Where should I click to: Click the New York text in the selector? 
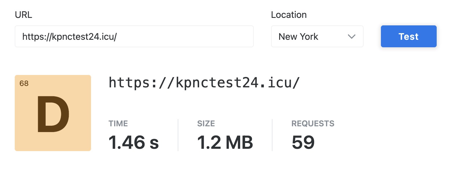tap(298, 37)
